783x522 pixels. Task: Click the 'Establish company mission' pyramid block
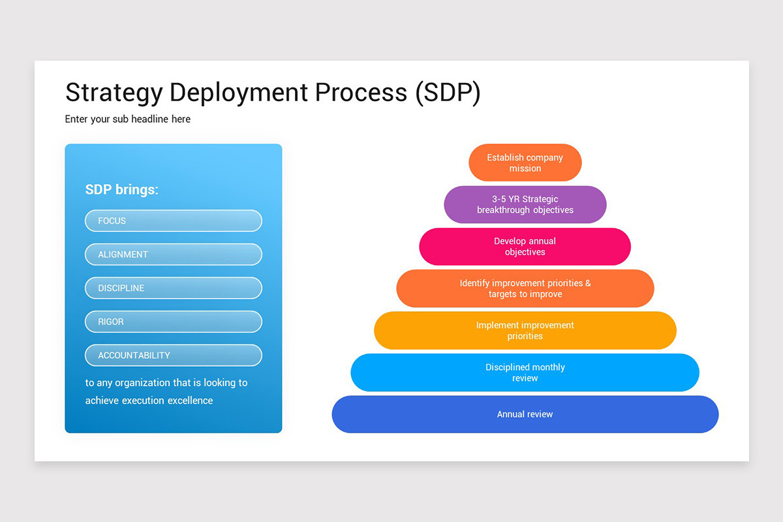[x=525, y=162]
